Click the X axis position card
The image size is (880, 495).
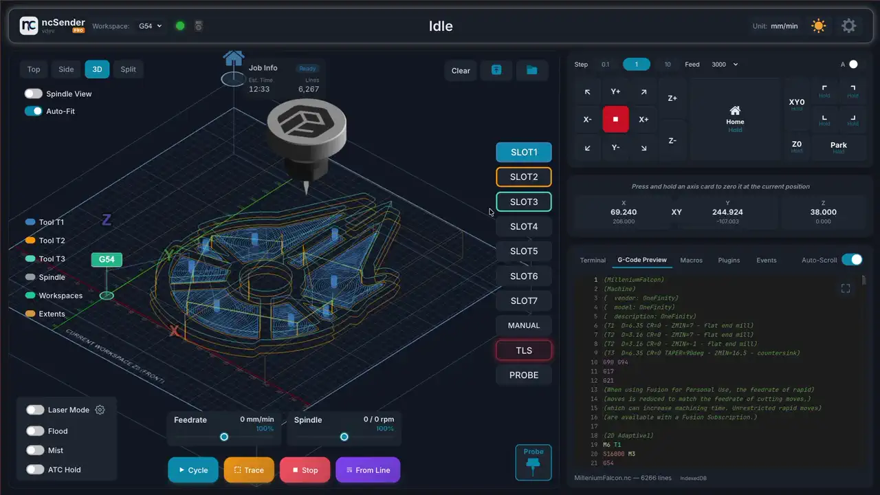624,212
